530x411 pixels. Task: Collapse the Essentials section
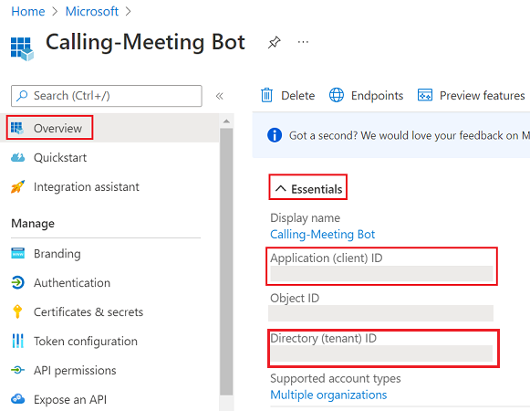[x=308, y=189]
